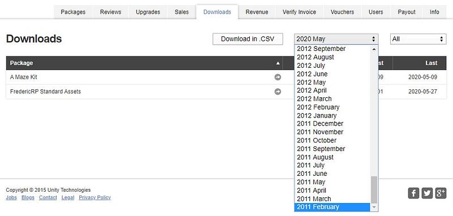The width and height of the screenshot is (453, 216).
Task: Select the Downloads tab
Action: (x=217, y=12)
